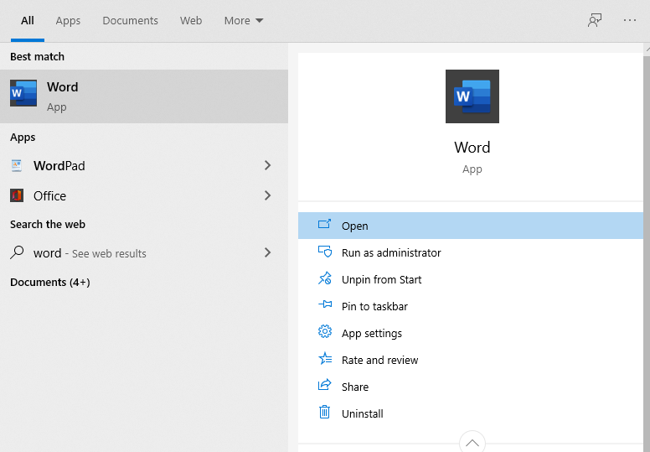The image size is (650, 452).
Task: Open the feedback person icon at top right
Action: coord(595,20)
